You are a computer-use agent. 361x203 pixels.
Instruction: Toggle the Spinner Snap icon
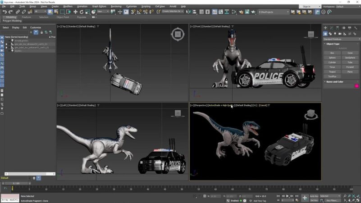coord(151,12)
